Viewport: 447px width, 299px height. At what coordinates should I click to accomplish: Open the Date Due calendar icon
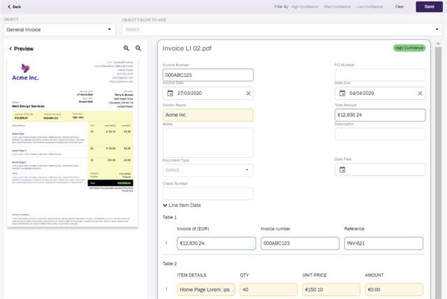pos(342,93)
